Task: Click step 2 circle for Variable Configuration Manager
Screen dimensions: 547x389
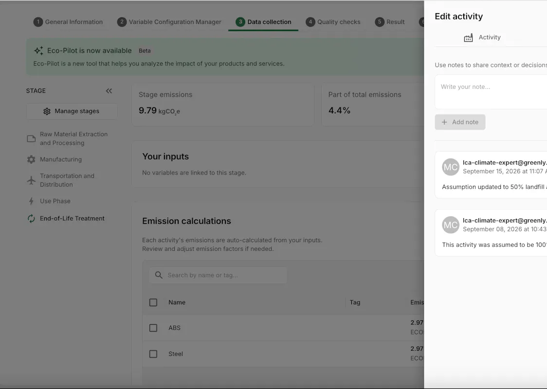Action: (x=121, y=22)
